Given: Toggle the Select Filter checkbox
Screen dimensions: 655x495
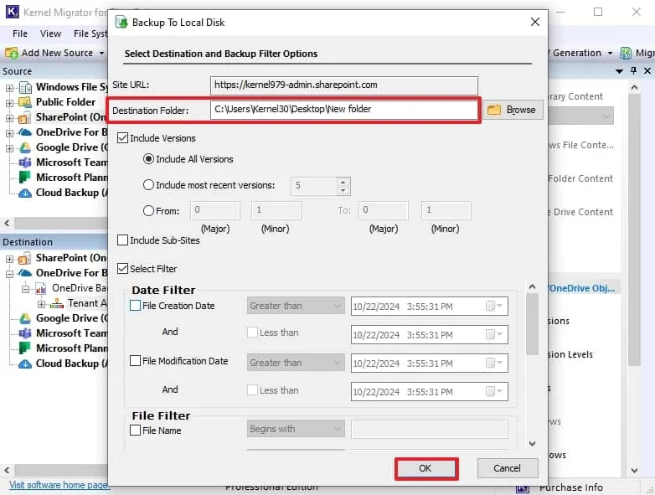Looking at the screenshot, I should (122, 269).
